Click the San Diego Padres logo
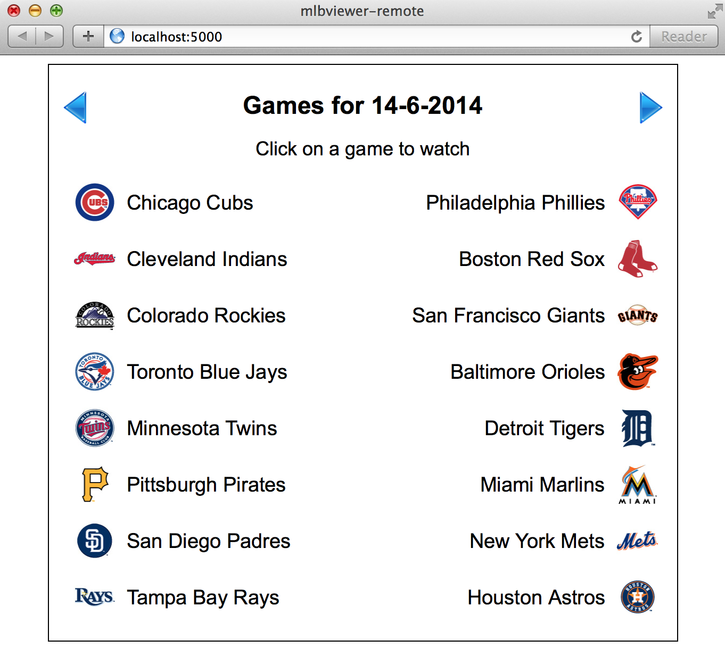This screenshot has height=648, width=725. [95, 541]
